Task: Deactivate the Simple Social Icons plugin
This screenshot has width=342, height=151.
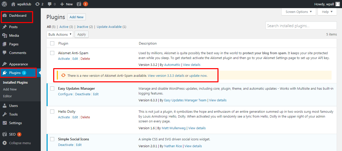Action: [x=66, y=145]
